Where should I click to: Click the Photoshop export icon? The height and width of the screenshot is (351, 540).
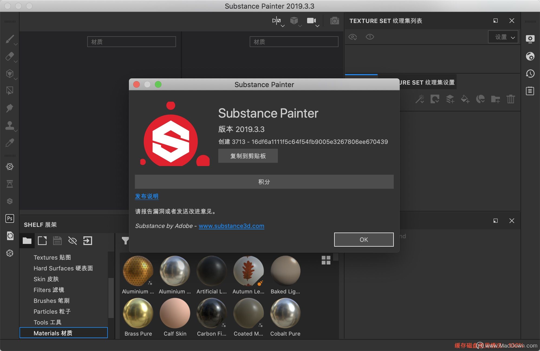coord(10,218)
